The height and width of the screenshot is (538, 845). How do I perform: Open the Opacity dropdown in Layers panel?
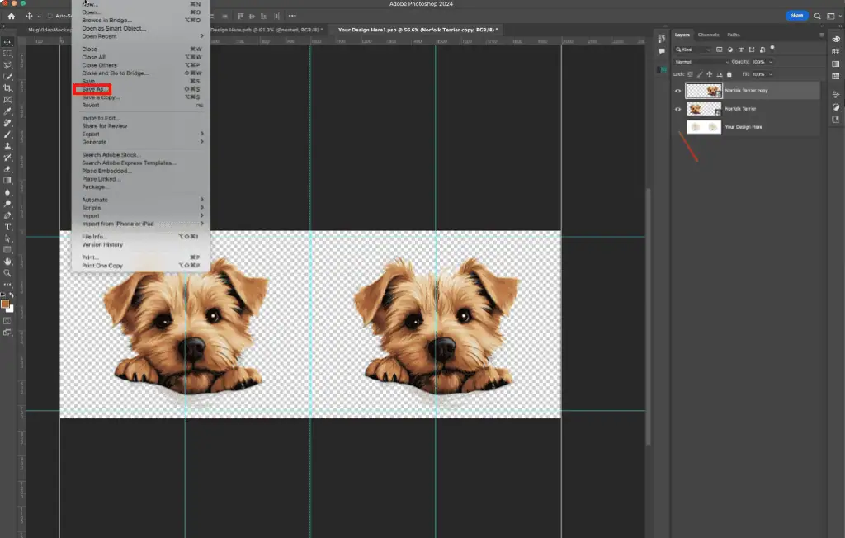tap(770, 62)
